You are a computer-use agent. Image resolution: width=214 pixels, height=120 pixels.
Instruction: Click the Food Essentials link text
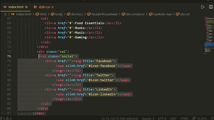tap(90, 23)
